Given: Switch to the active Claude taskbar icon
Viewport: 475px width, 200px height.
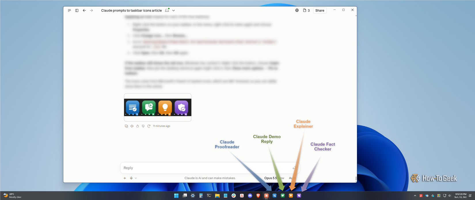Looking at the screenshot, I should (266, 196).
